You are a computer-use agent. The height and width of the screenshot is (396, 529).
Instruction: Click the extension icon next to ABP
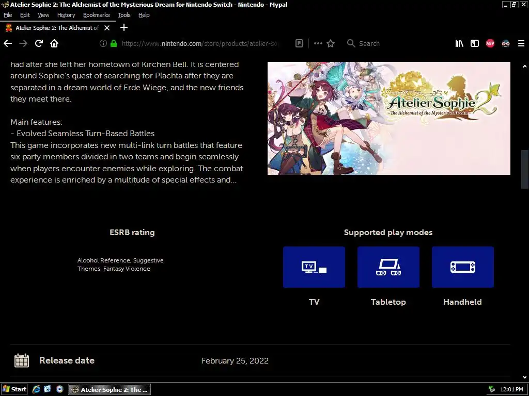[x=506, y=43]
